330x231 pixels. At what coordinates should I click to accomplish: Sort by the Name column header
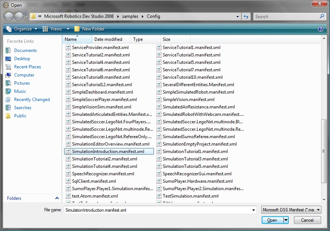(77, 39)
